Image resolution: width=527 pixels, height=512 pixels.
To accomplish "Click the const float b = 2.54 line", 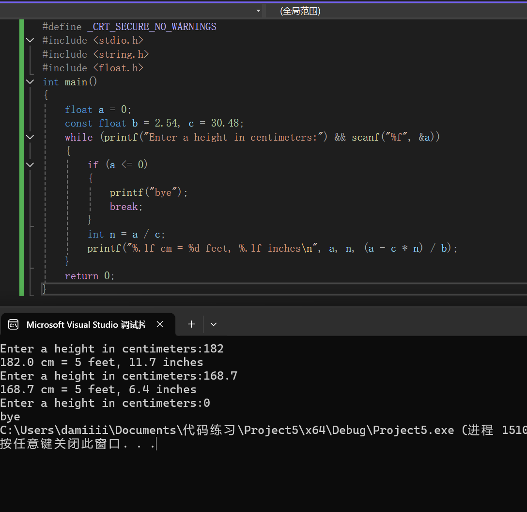I will coord(154,123).
